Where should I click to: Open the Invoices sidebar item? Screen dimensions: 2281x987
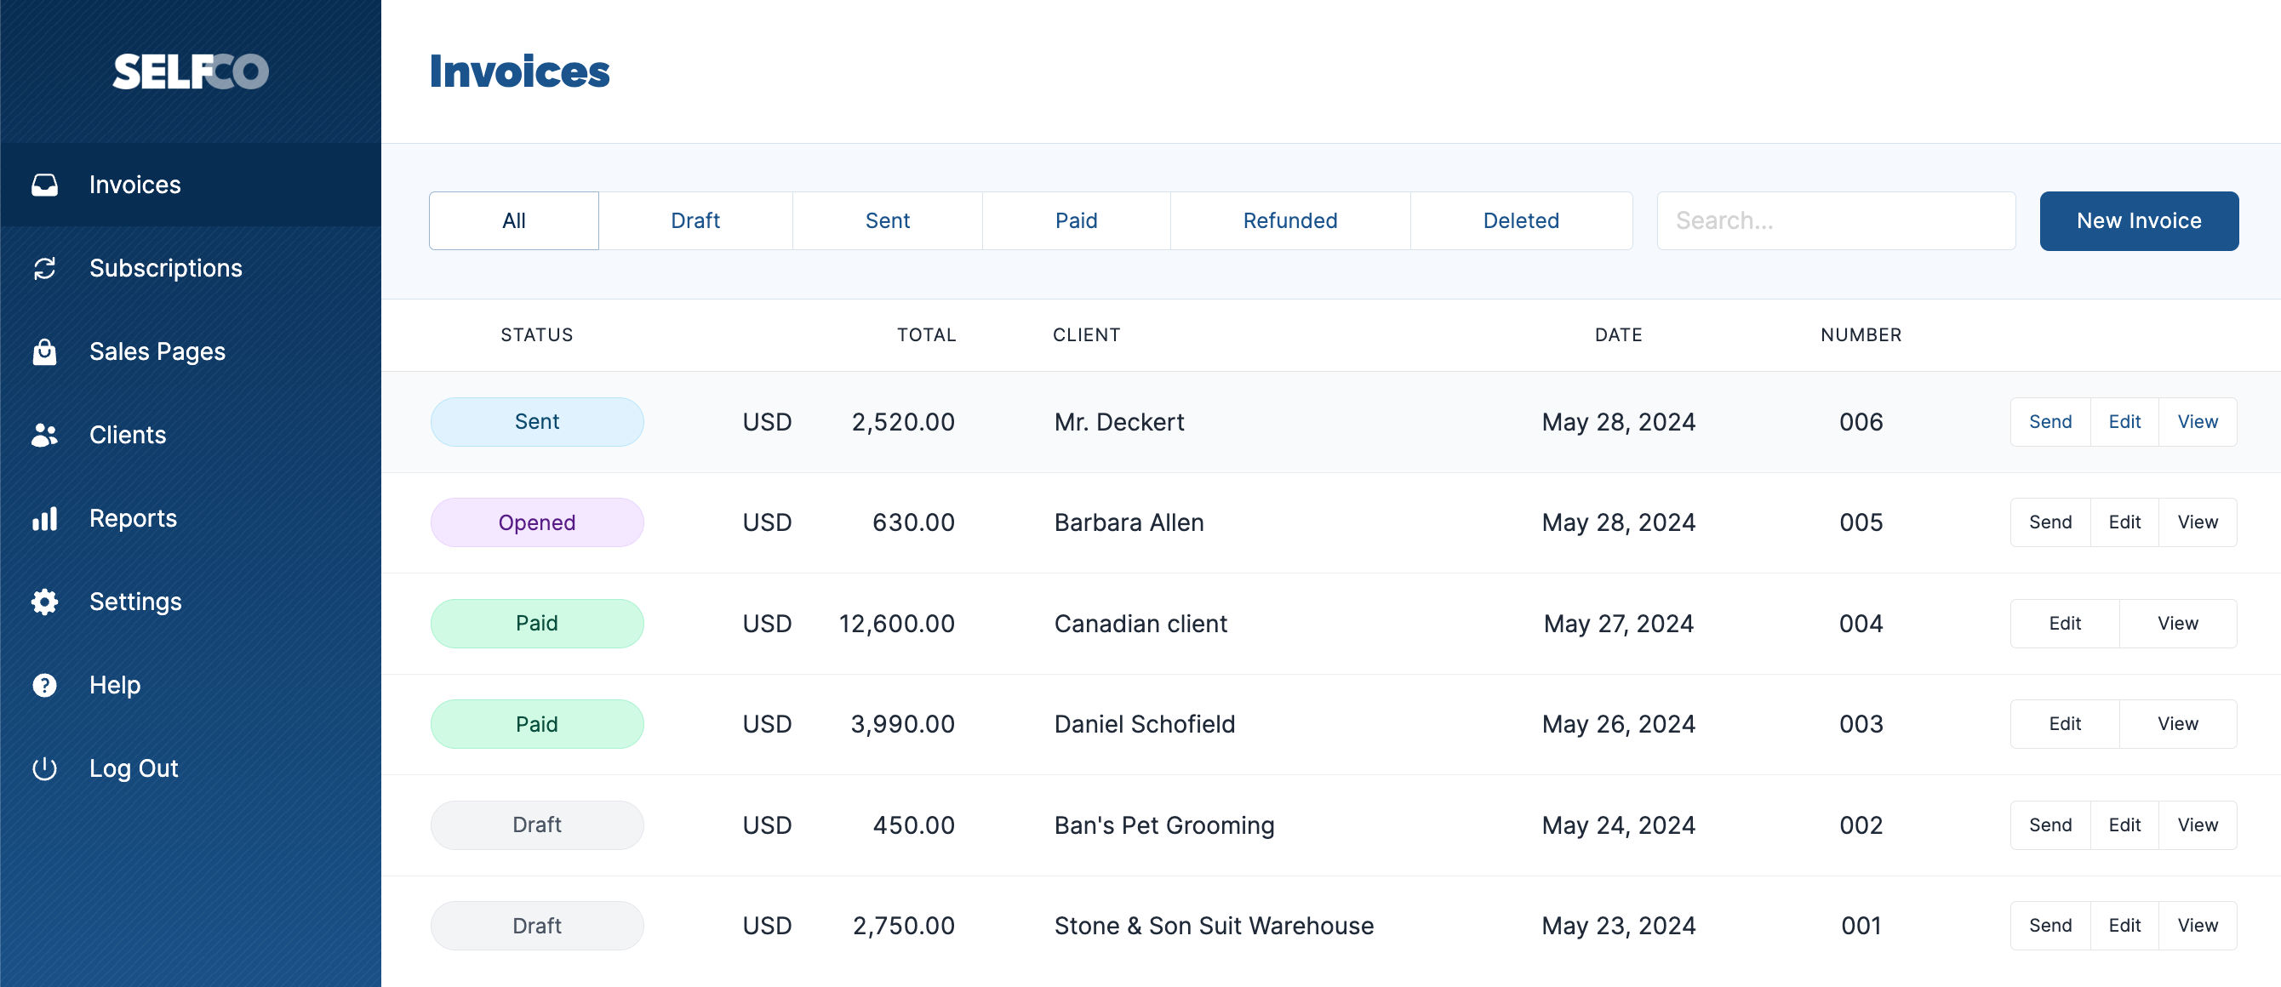pos(191,185)
